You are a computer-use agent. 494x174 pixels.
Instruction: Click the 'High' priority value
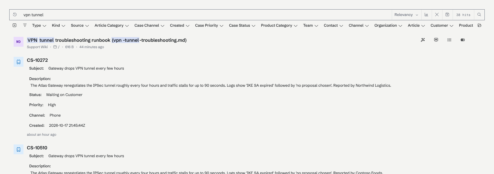pos(52,105)
